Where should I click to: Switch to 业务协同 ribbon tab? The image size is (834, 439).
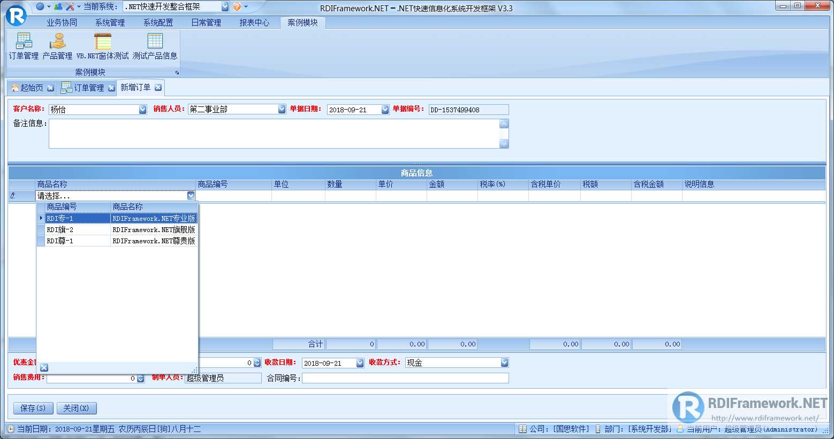point(62,22)
